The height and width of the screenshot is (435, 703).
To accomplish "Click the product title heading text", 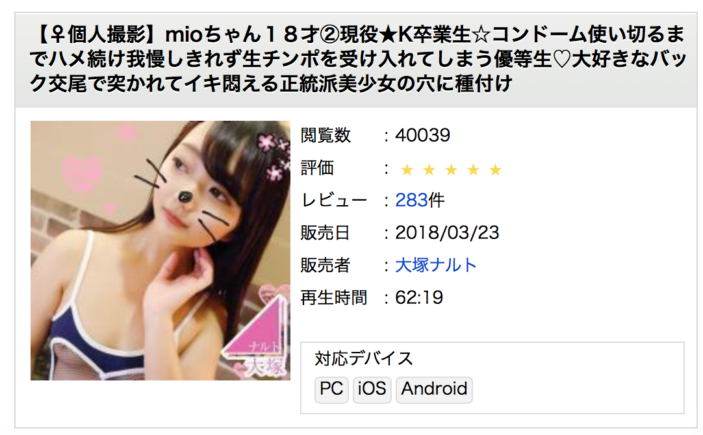I will coord(357,59).
